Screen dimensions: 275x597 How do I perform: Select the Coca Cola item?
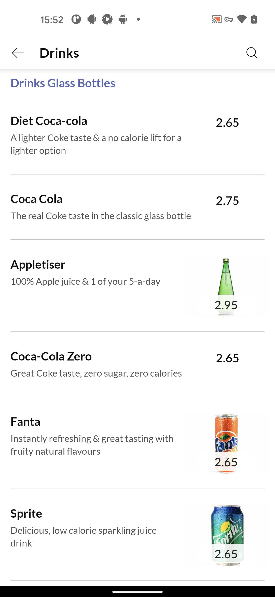click(x=137, y=207)
